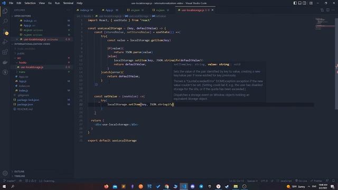The image size is (338, 190).
Task: Toggle secondary side bar layout icon
Action: [x=304, y=3]
